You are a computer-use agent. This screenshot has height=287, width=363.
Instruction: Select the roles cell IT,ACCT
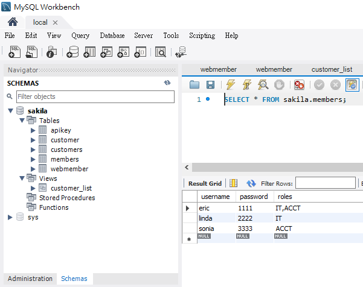click(318, 208)
